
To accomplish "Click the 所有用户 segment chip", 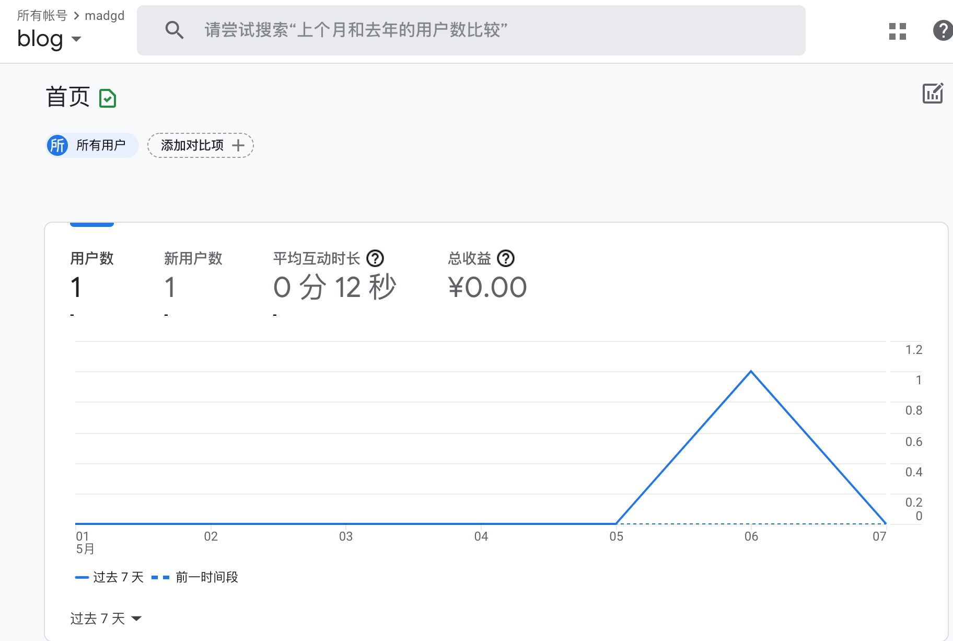I will [x=100, y=145].
